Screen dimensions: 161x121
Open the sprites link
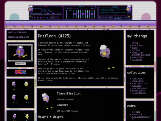136,50
